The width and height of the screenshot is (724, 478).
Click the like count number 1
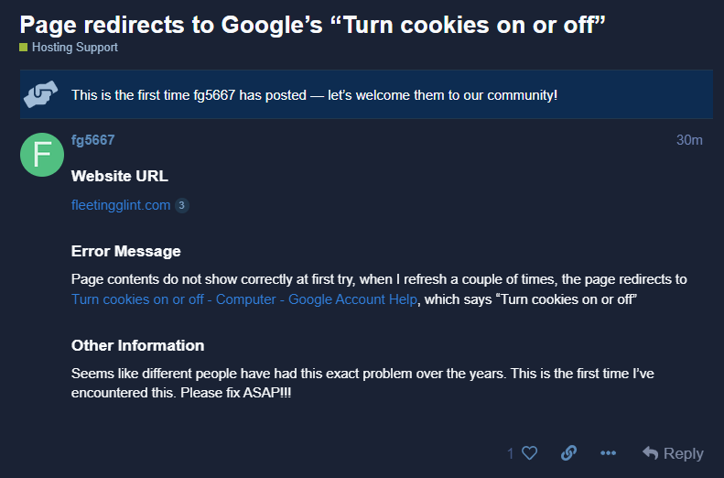(x=510, y=453)
